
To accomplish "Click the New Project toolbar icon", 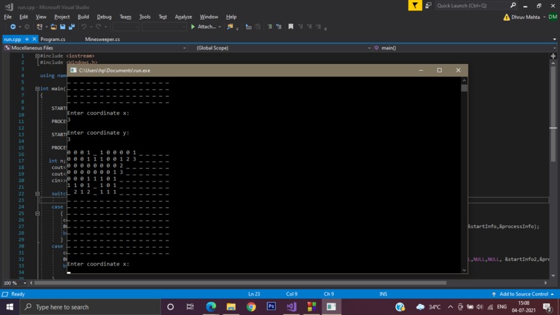I will (40, 27).
